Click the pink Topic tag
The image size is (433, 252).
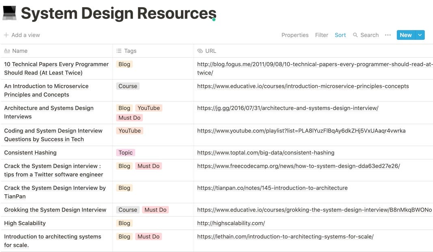click(125, 153)
